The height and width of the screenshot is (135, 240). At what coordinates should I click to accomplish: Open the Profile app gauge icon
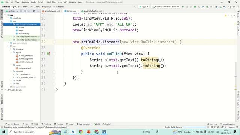[x=203, y=7]
